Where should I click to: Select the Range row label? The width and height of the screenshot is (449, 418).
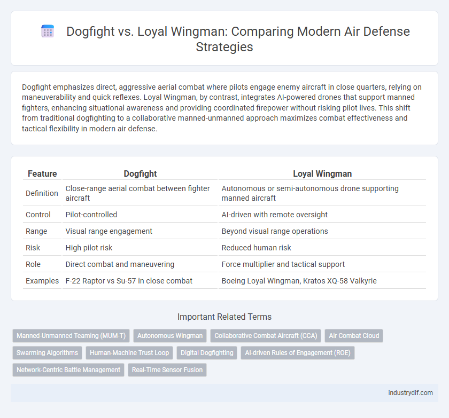pyautogui.click(x=36, y=231)
